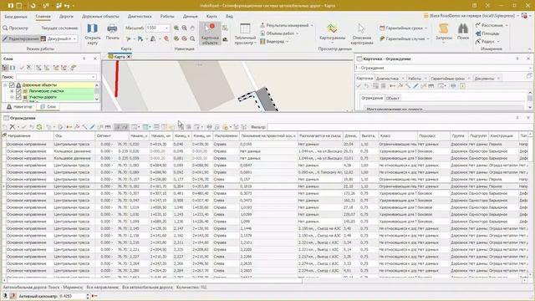Click the undo arrow in Карточка toolbar
Screen dimensions: 535x301
(x=366, y=86)
